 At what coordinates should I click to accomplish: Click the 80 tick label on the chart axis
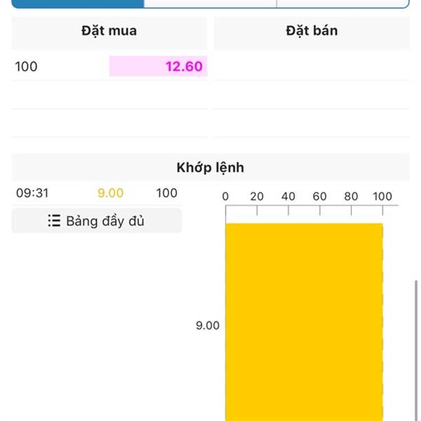[351, 196]
